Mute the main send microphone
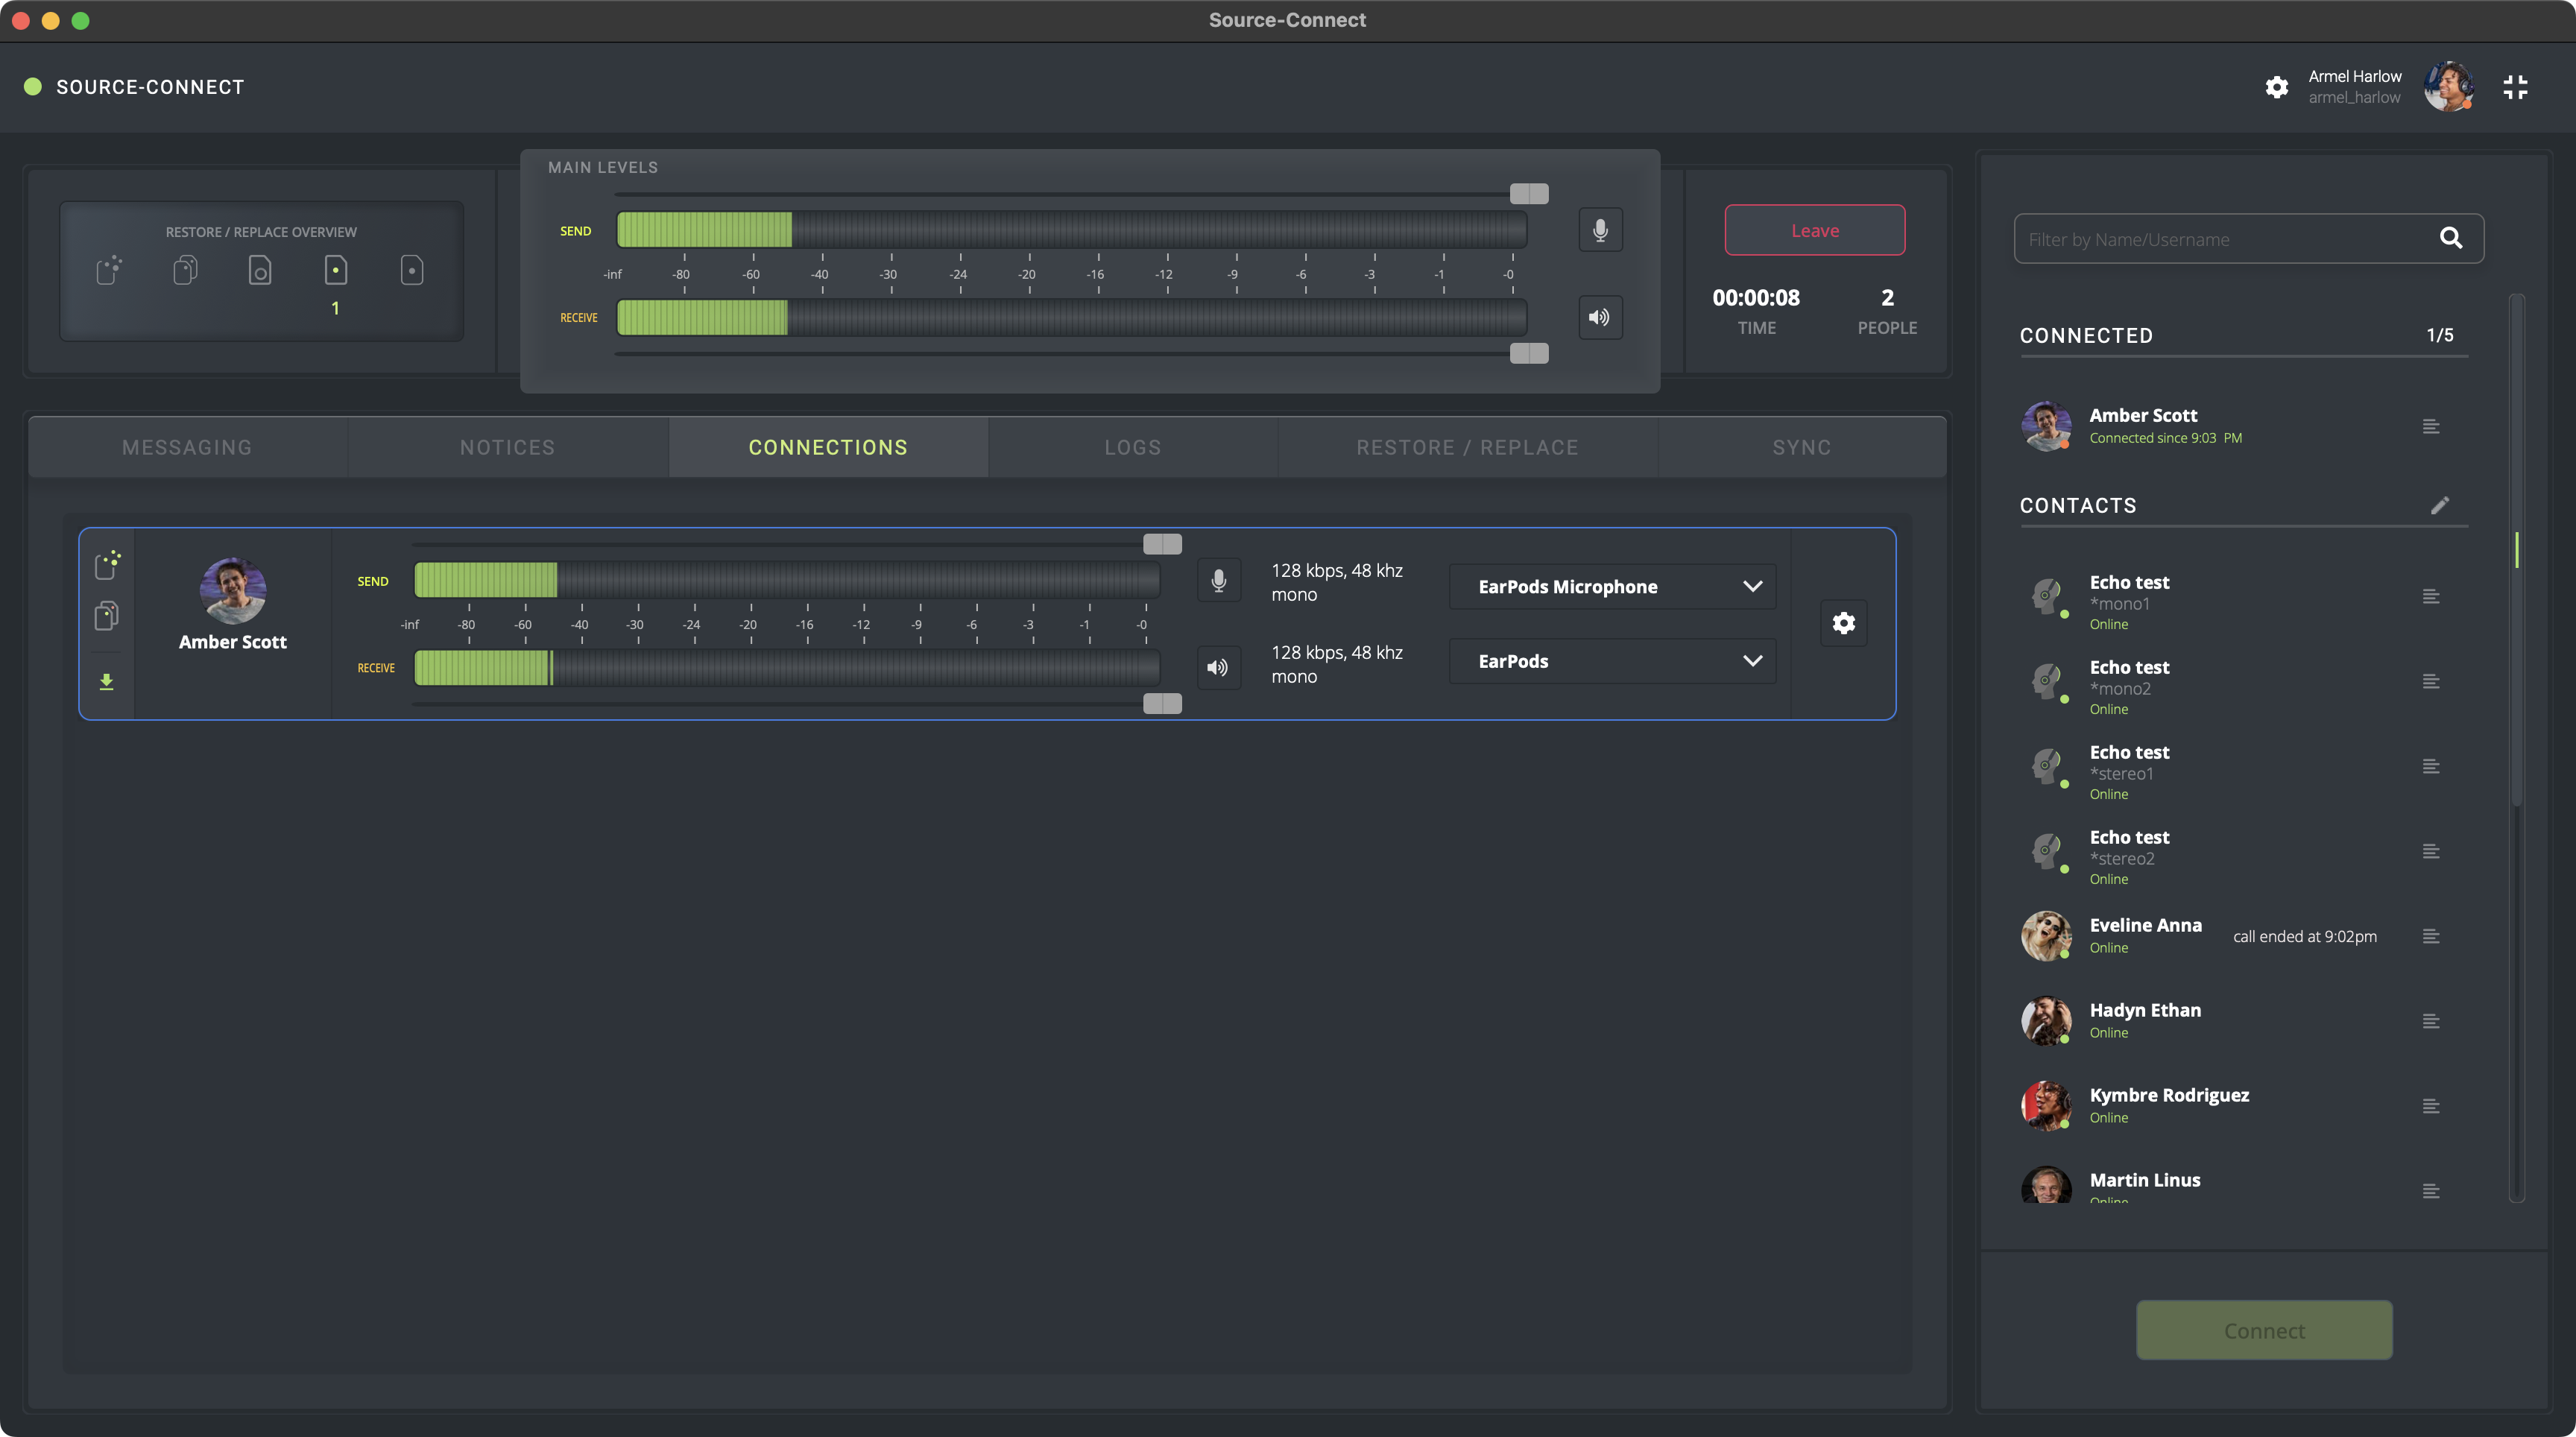This screenshot has width=2576, height=1437. pyautogui.click(x=1600, y=230)
